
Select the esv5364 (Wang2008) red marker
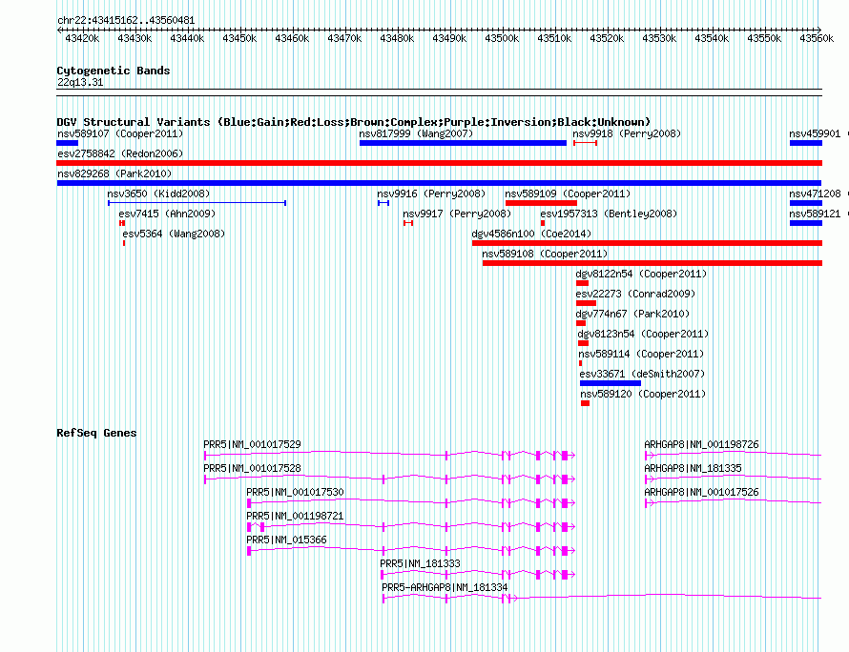click(124, 243)
